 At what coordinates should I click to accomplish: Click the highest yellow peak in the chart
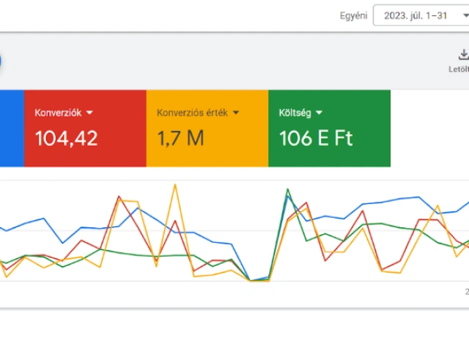175,185
